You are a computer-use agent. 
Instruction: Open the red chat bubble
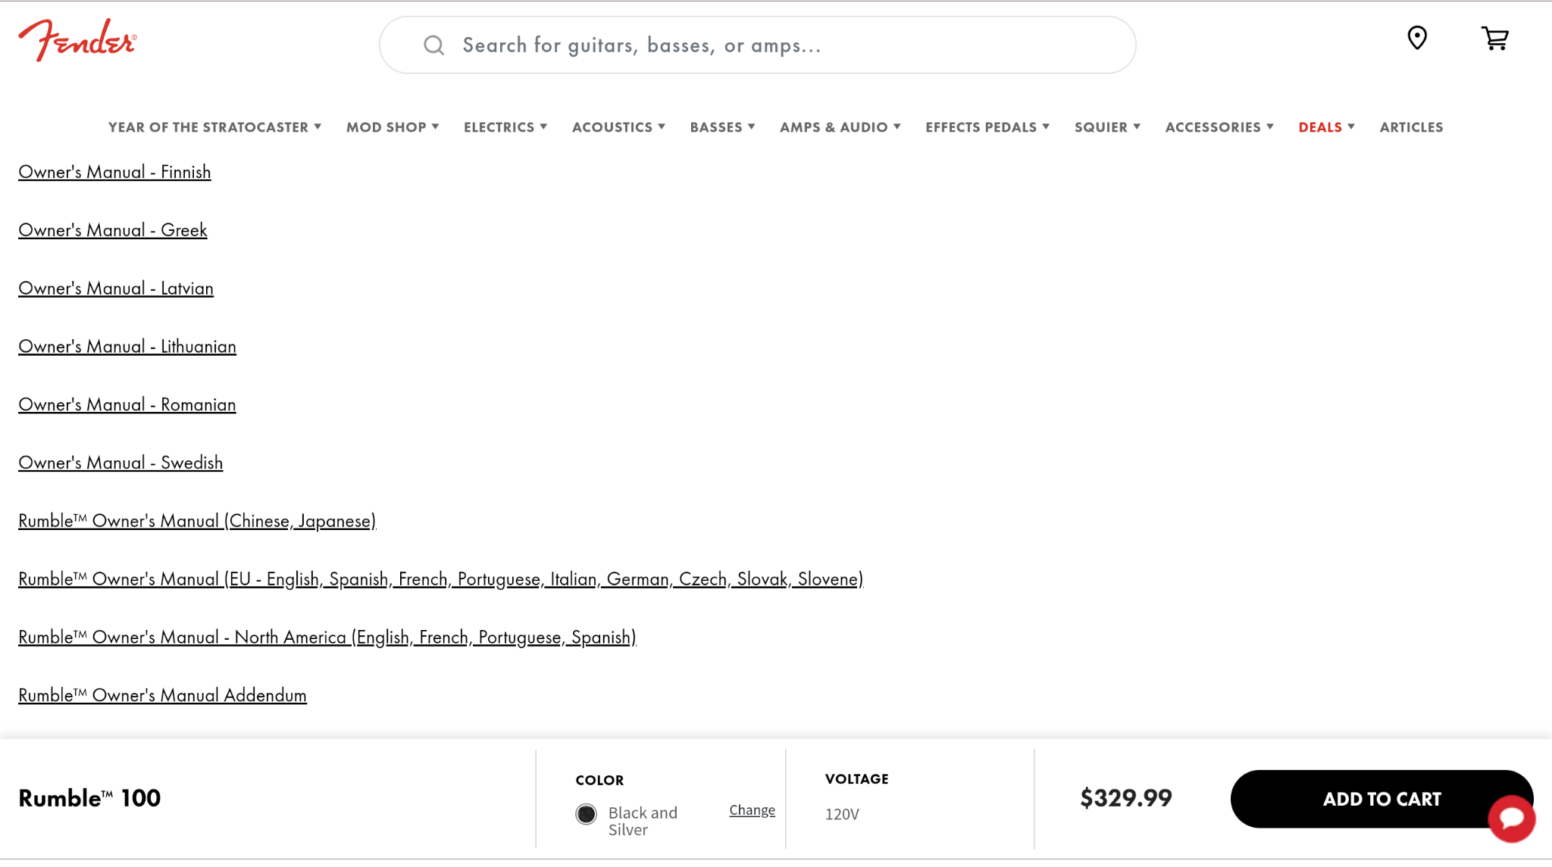click(1511, 818)
